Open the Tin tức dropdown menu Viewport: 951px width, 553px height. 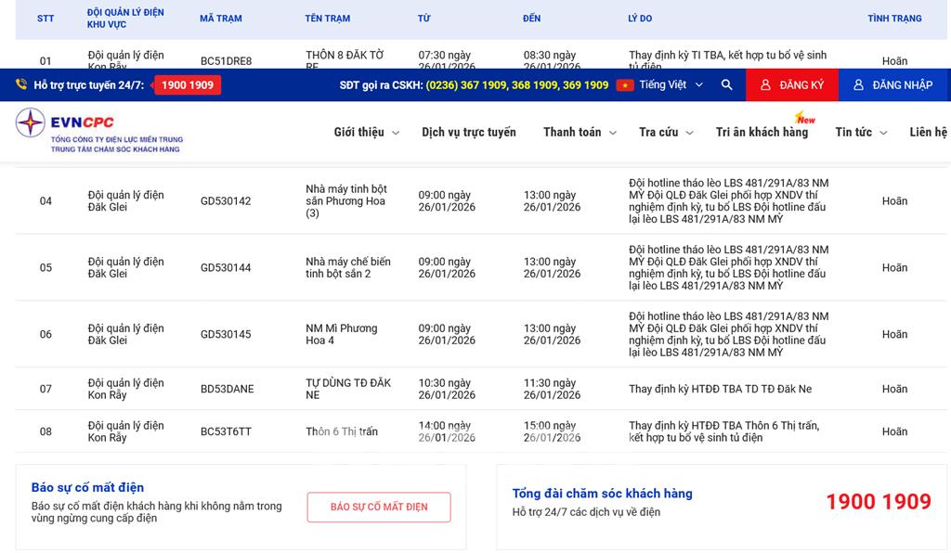[859, 133]
